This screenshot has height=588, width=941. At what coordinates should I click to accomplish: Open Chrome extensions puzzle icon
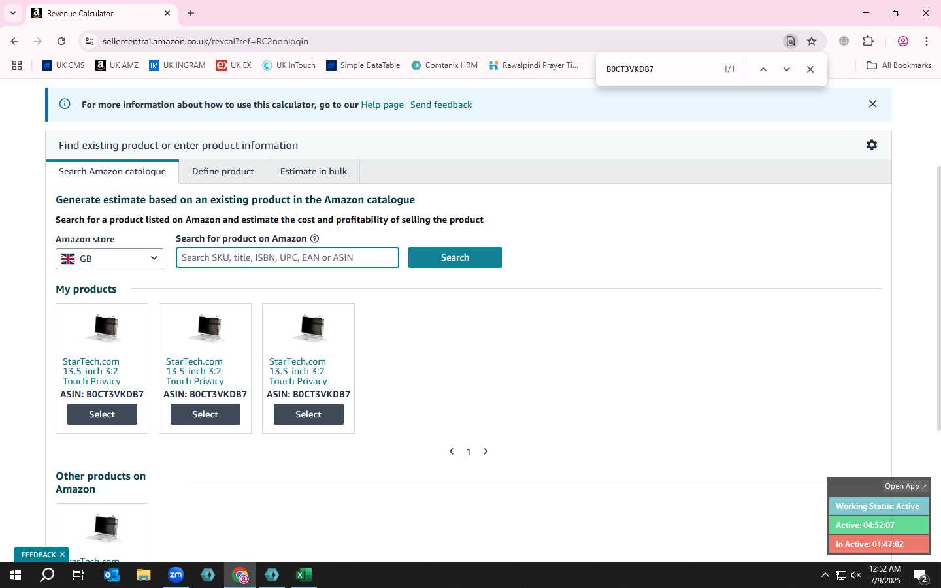(x=868, y=41)
